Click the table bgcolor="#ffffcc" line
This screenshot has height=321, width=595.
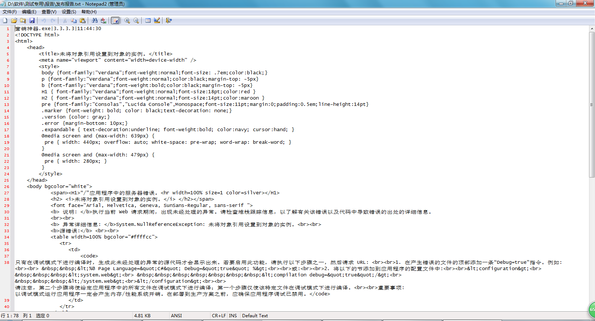coord(104,237)
